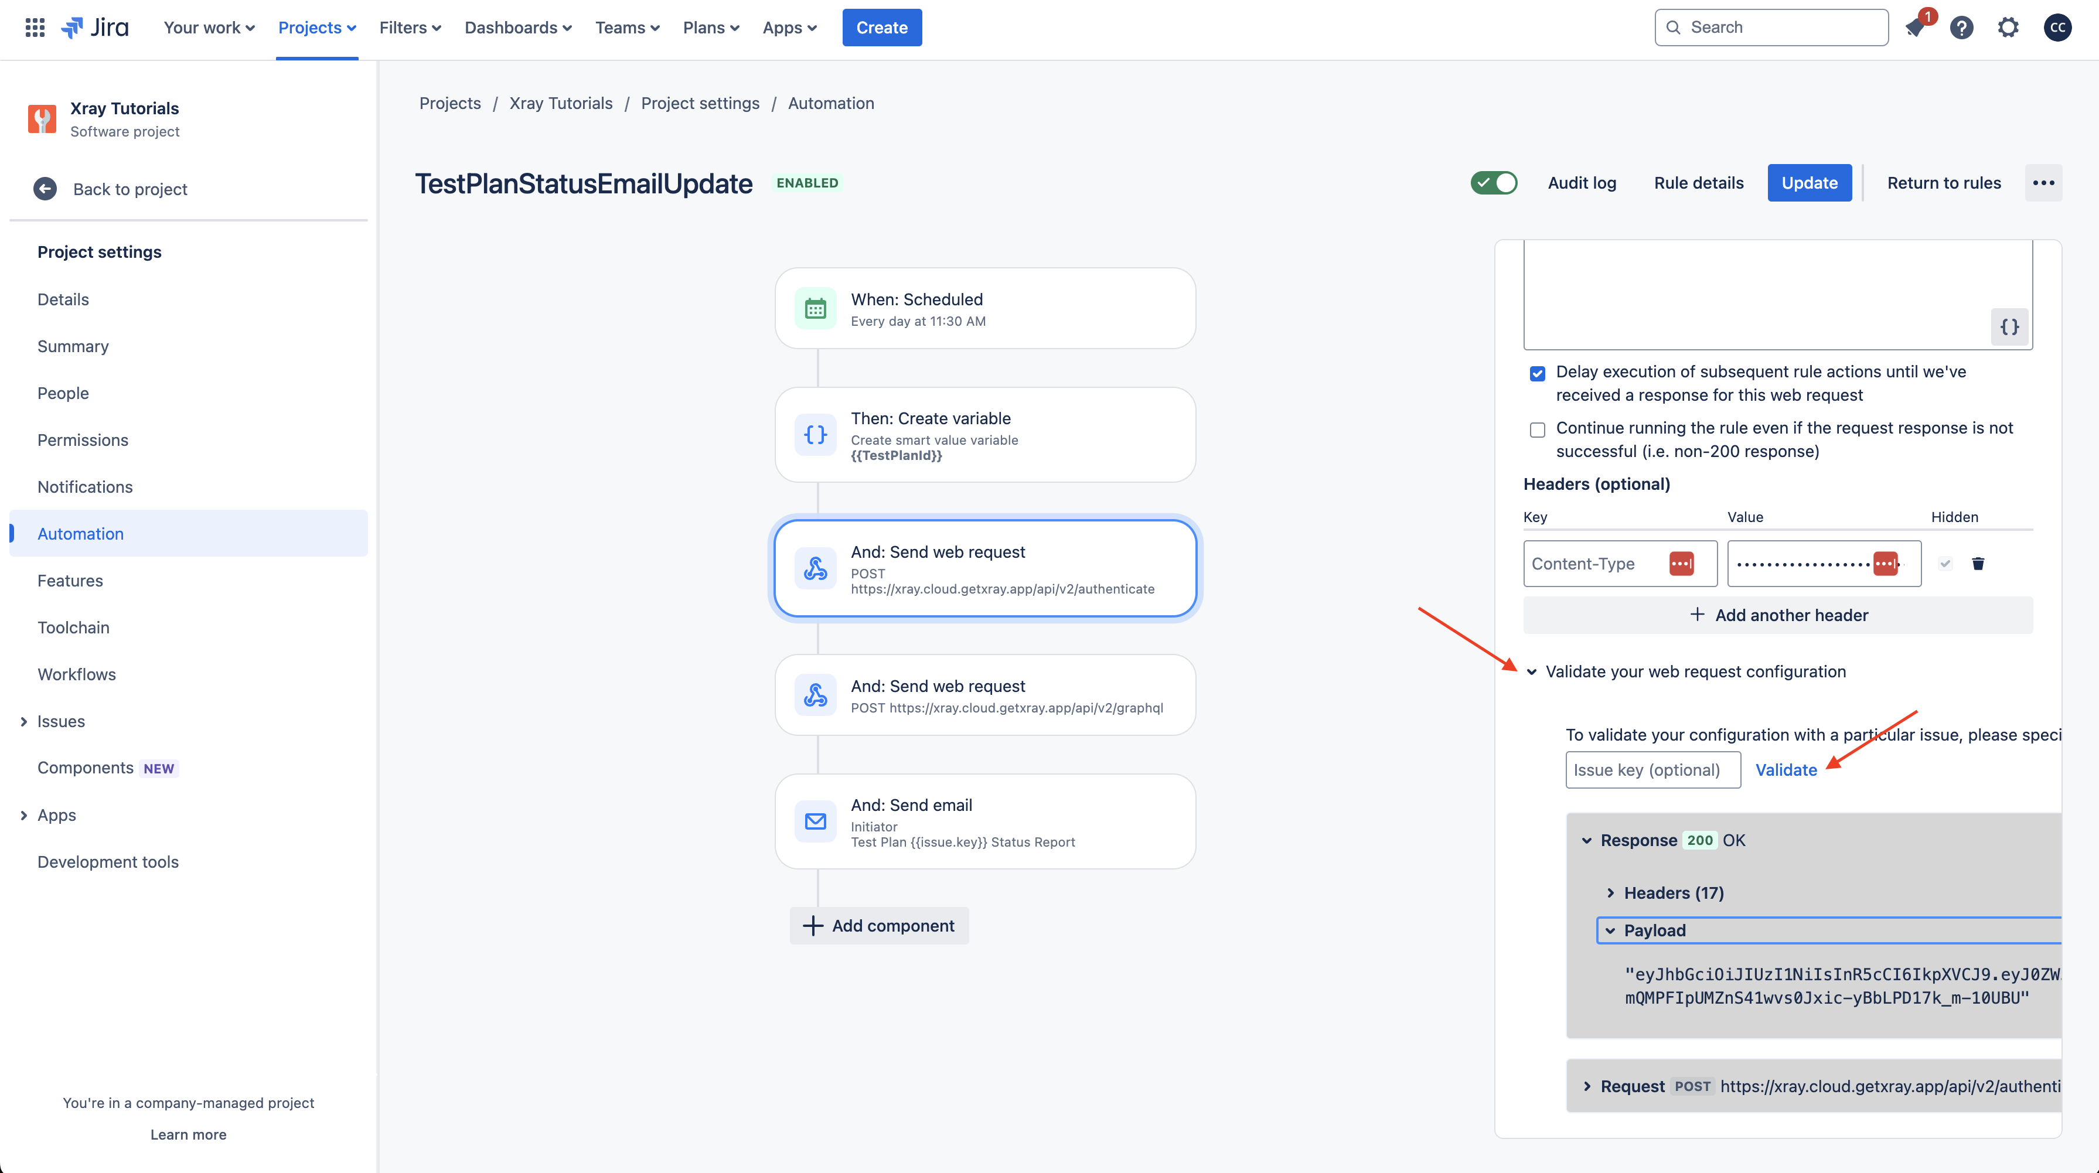Image resolution: width=2099 pixels, height=1173 pixels.
Task: Click Add component button
Action: (879, 925)
